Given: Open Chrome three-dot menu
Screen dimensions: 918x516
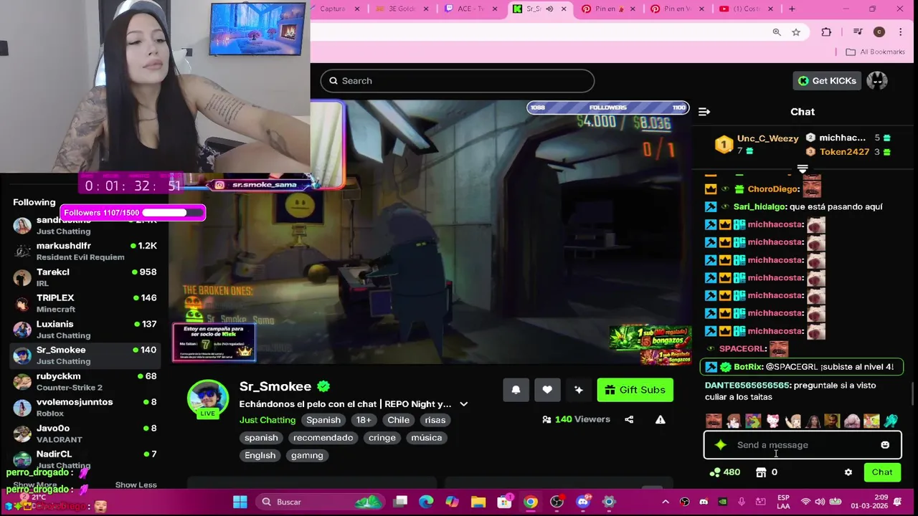Looking at the screenshot, I should point(900,32).
